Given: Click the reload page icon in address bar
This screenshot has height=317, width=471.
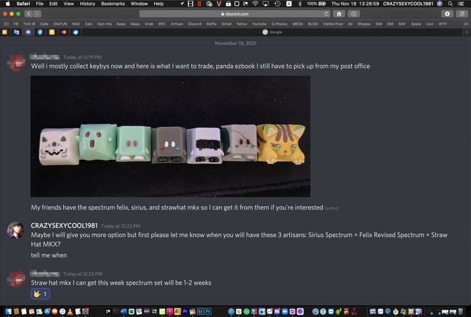Looking at the screenshot, I should tap(326, 13).
